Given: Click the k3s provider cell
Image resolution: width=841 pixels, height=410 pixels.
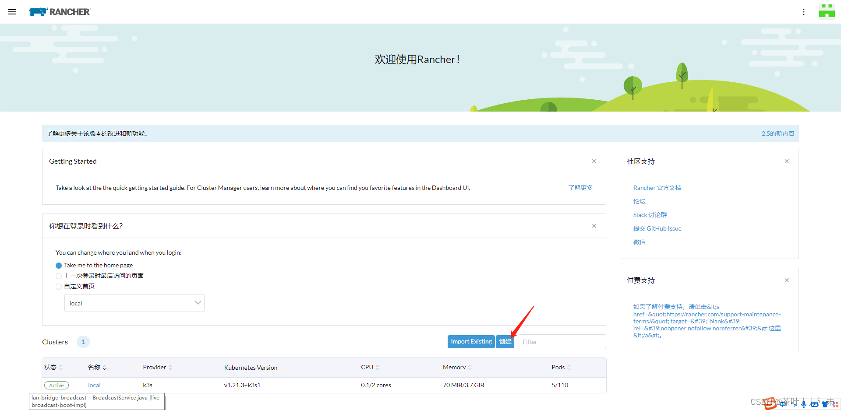Looking at the screenshot, I should click(148, 385).
